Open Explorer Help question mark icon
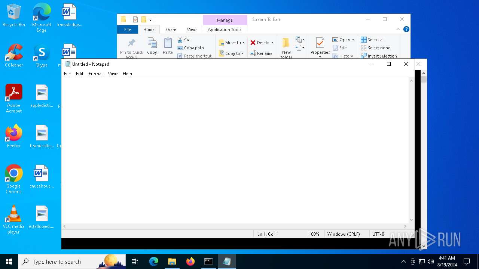Screen dimensions: 479x269 (x=406, y=29)
